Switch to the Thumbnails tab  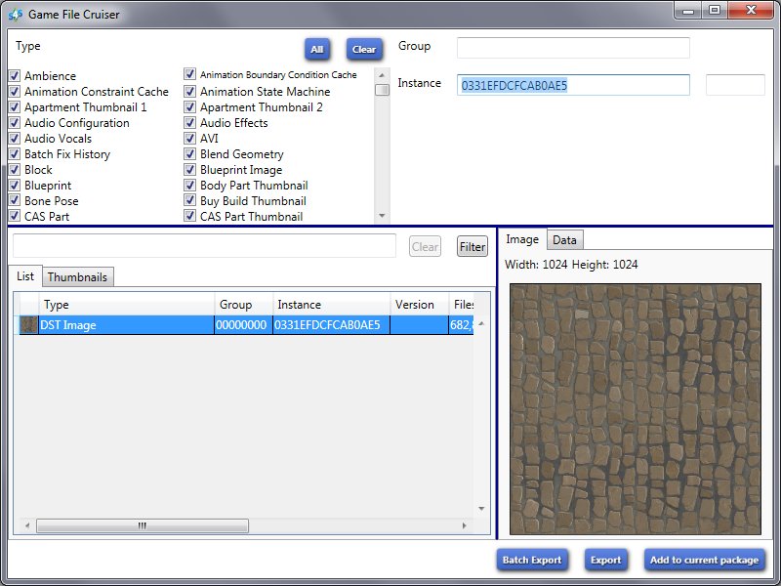point(77,277)
